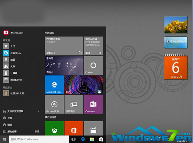Open File Explorer on the taskbar

(92, 139)
